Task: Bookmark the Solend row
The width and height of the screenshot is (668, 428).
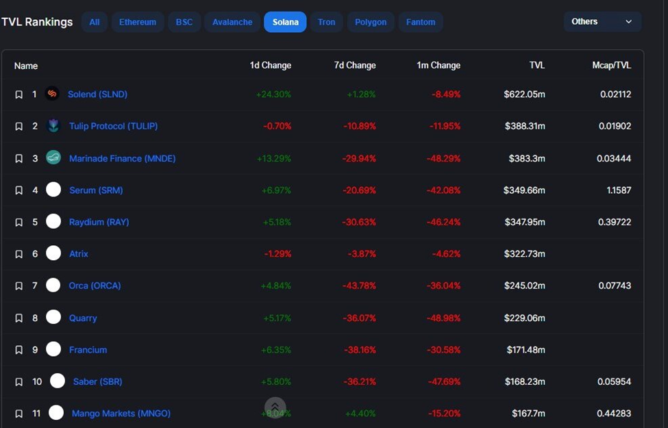Action: tap(18, 95)
